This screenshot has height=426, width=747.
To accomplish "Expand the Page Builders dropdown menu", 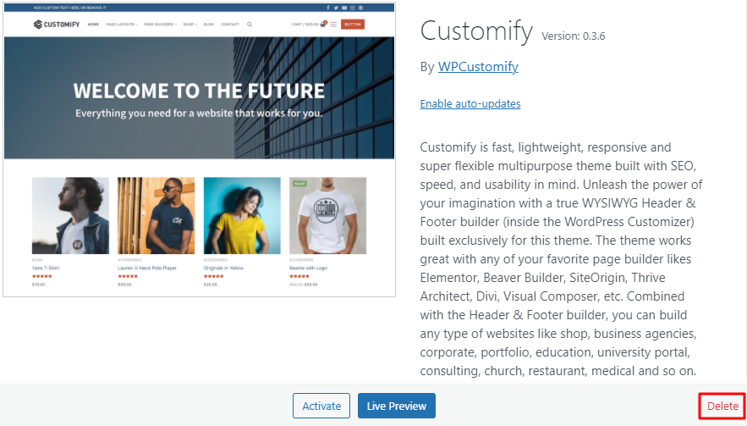I will [160, 25].
